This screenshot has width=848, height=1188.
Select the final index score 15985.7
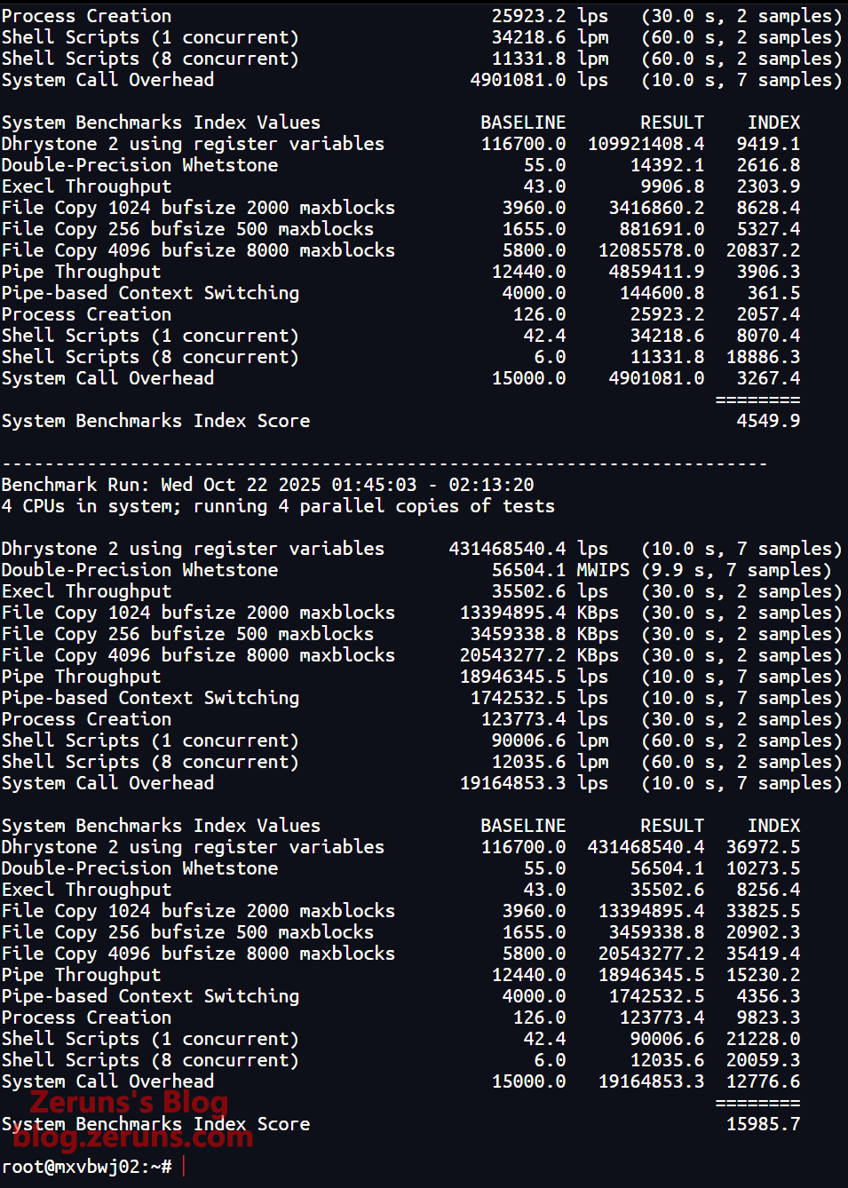pyautogui.click(x=763, y=1124)
